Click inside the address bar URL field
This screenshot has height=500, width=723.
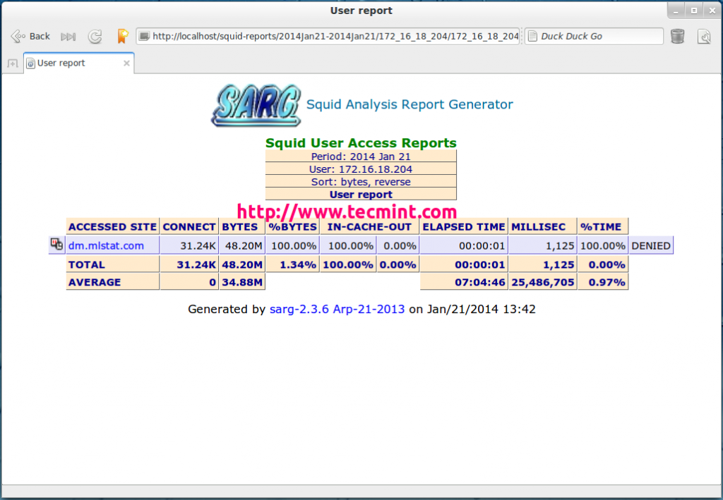coord(325,36)
